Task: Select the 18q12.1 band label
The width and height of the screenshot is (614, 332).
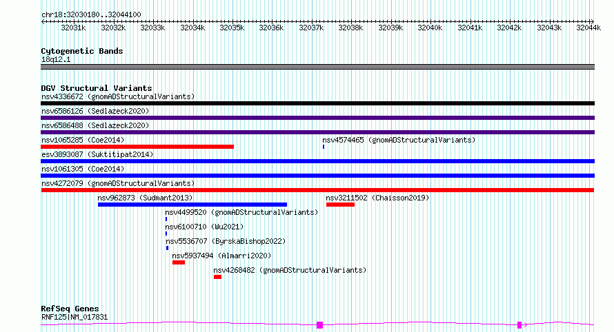Action: coord(56,59)
